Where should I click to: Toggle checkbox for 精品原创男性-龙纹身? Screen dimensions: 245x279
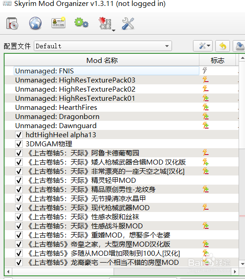(x=19, y=189)
